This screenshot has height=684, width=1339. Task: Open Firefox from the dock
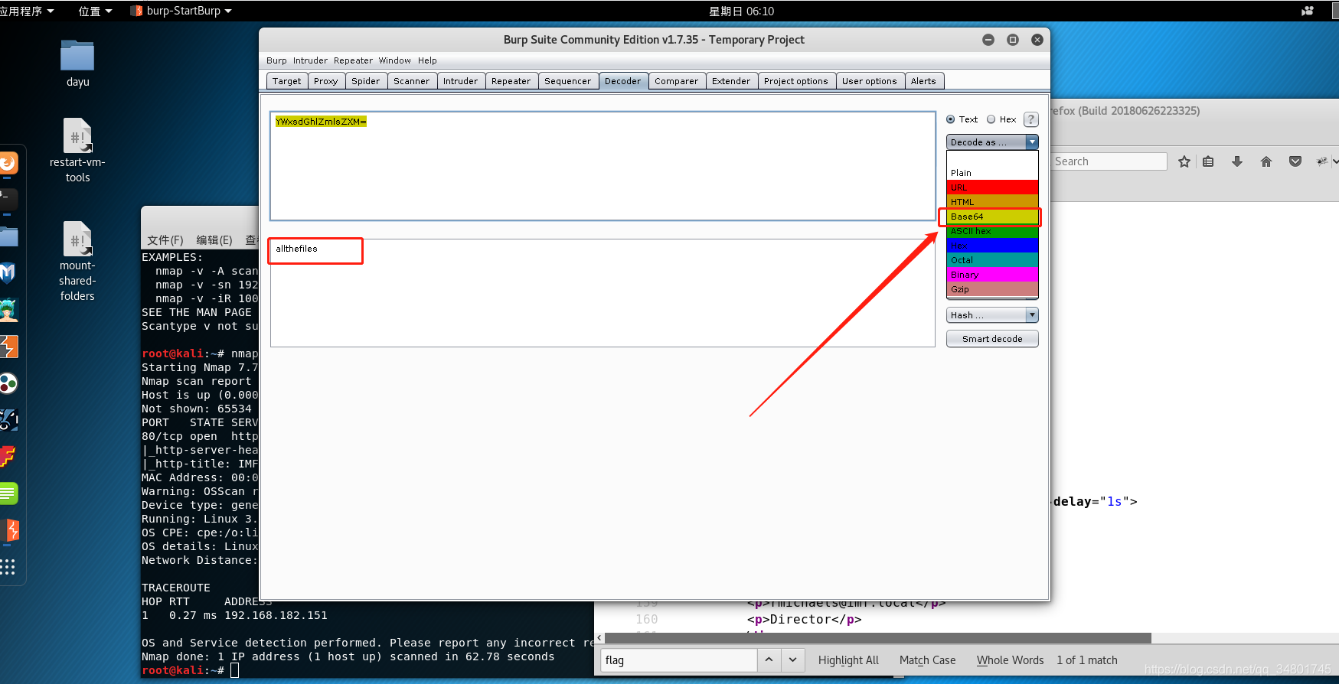8,163
